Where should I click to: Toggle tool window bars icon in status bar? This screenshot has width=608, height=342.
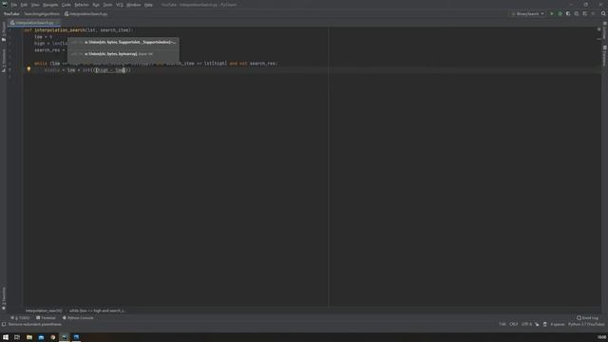[x=4, y=324]
